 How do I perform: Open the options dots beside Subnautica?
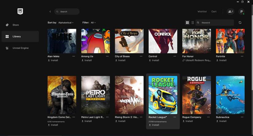pyautogui.click(x=242, y=117)
